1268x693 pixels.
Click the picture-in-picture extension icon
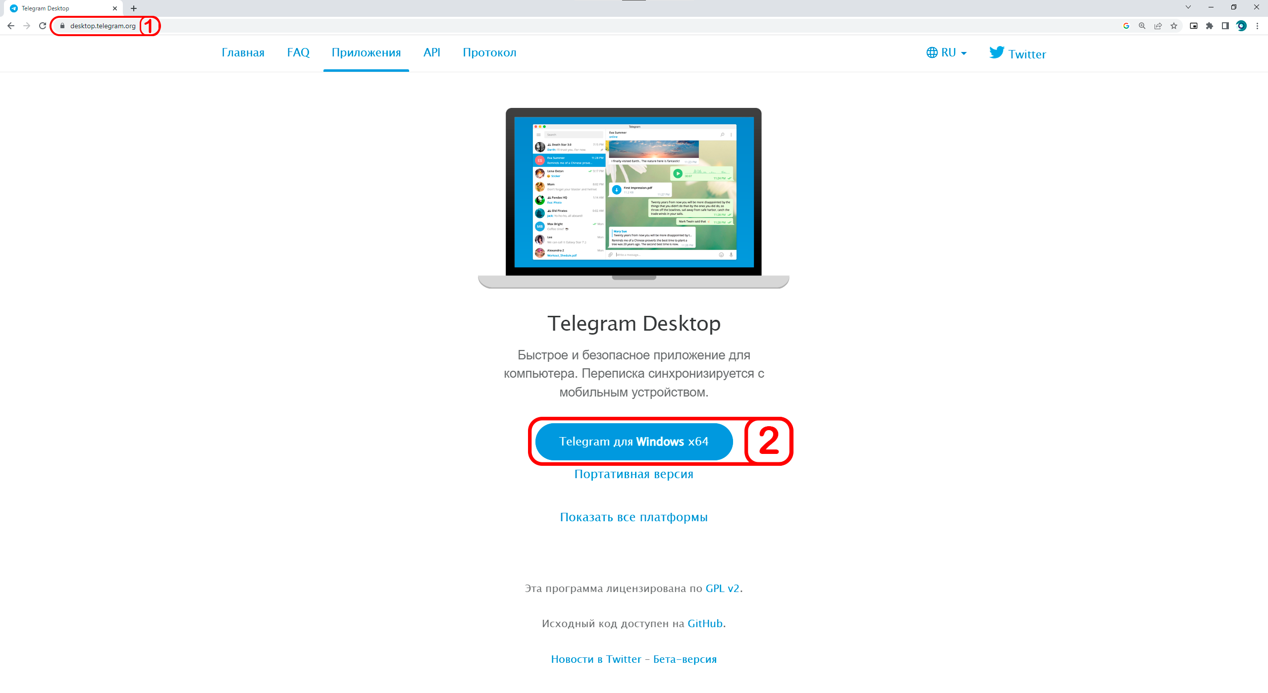pyautogui.click(x=1194, y=26)
